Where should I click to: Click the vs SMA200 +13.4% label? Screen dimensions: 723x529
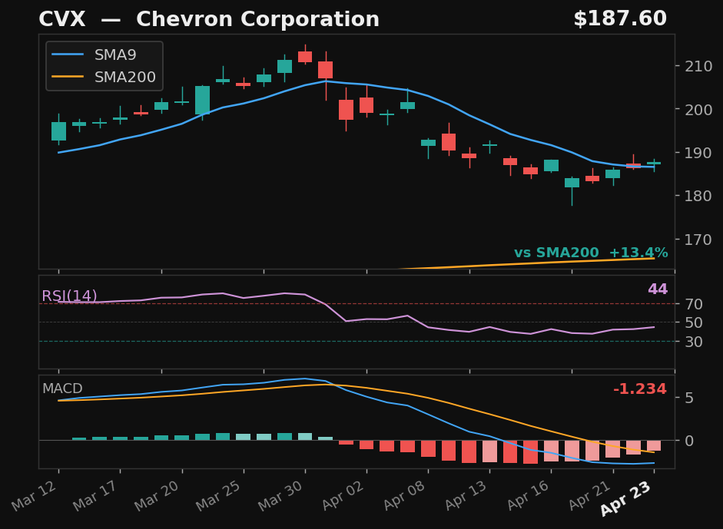(x=592, y=252)
